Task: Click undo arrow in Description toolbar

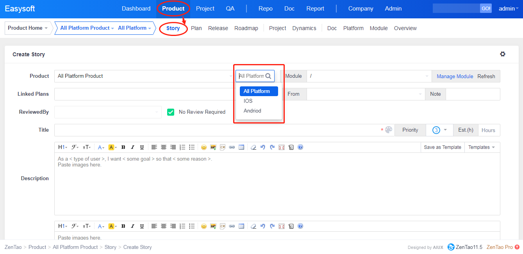Action: tap(263, 147)
